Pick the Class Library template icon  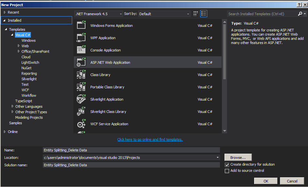pos(81,75)
